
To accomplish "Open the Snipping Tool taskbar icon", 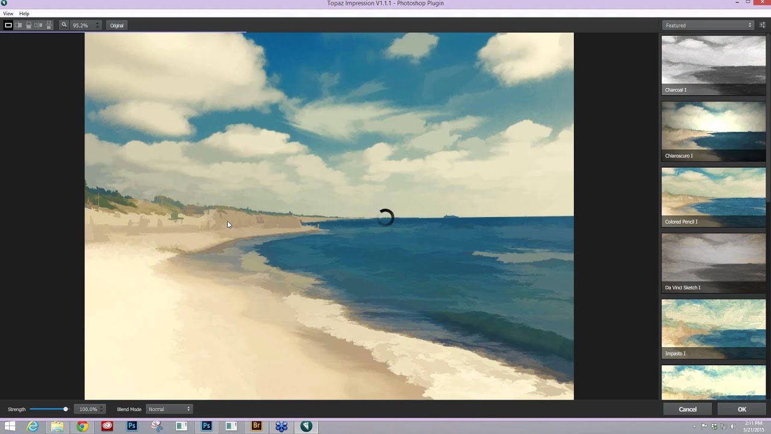I will 157,426.
